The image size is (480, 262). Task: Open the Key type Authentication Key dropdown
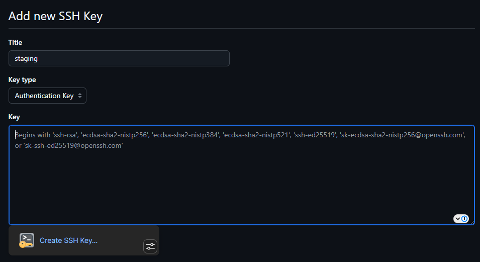(47, 96)
